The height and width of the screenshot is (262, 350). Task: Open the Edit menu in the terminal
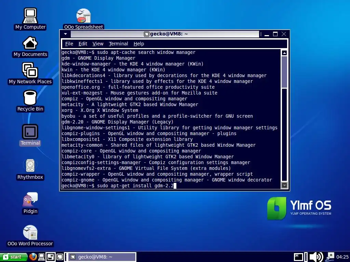tap(83, 44)
